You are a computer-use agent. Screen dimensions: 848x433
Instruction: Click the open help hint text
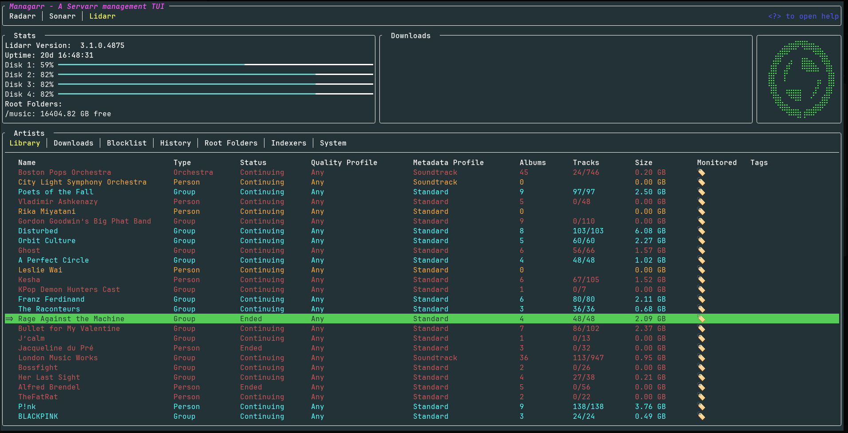[x=803, y=16]
